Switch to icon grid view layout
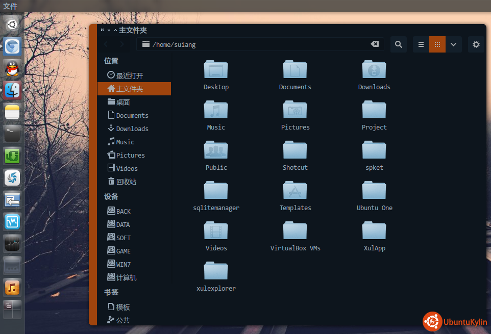 [437, 44]
